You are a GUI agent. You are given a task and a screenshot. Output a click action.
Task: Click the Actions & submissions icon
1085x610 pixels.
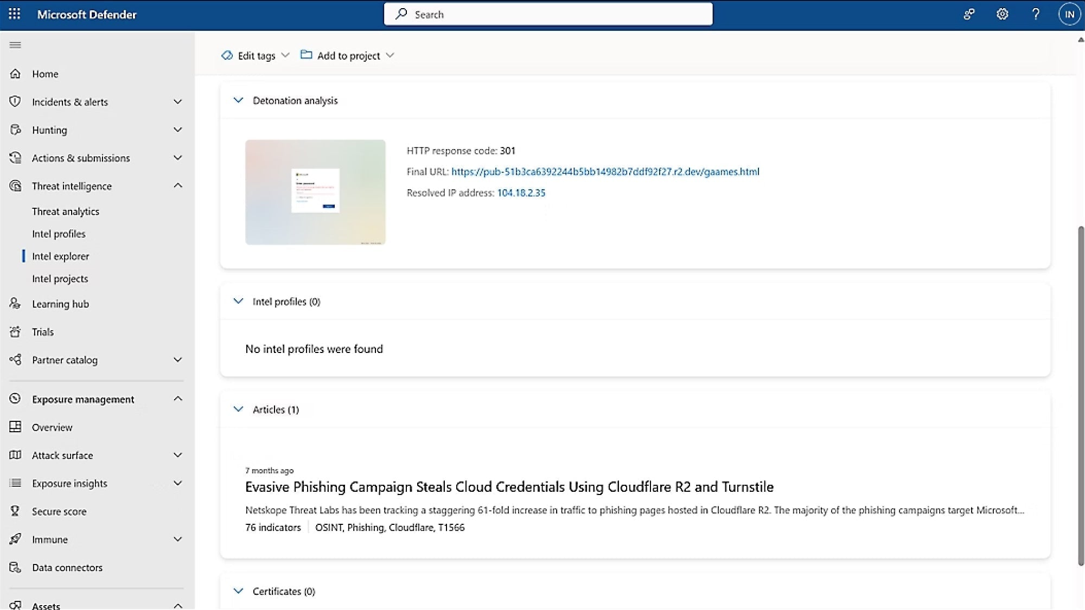(15, 158)
